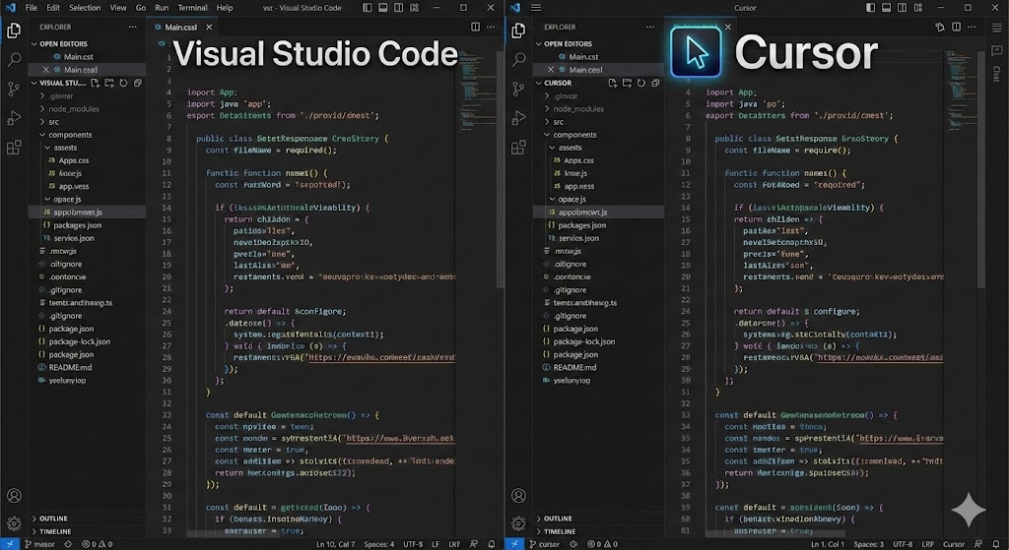Click VS Code editor vertical scrollbar
The image size is (1009, 550).
click(500, 170)
